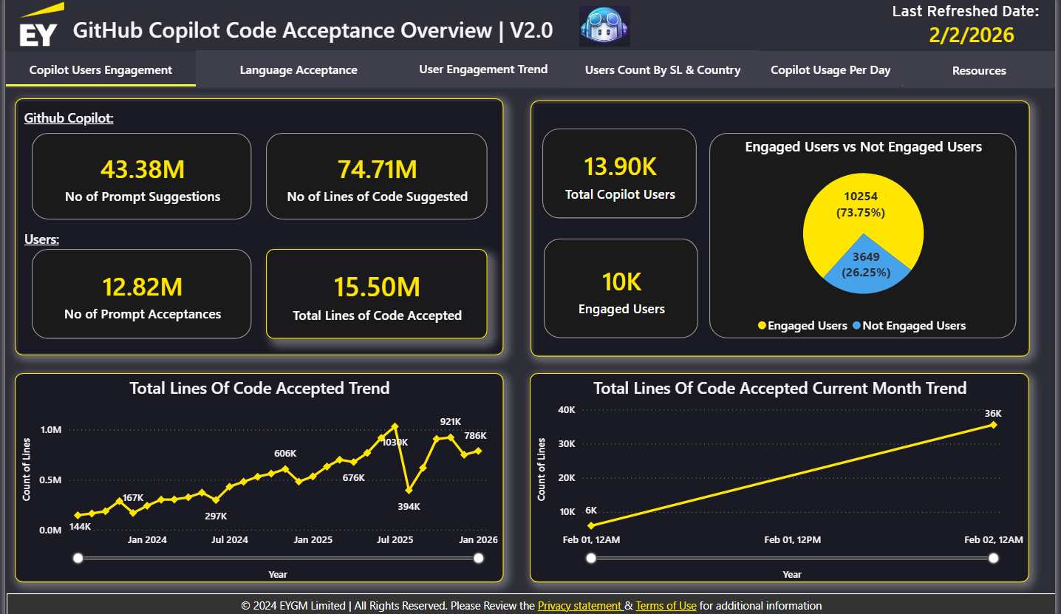Open the Terms of Use link
The width and height of the screenshot is (1061, 614).
666,606
